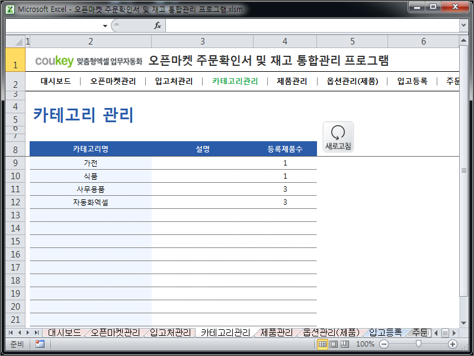Switch to Page Layout view icon
The image size is (474, 356).
[x=334, y=344]
